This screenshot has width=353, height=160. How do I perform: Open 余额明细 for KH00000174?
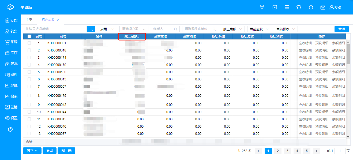point(339,57)
